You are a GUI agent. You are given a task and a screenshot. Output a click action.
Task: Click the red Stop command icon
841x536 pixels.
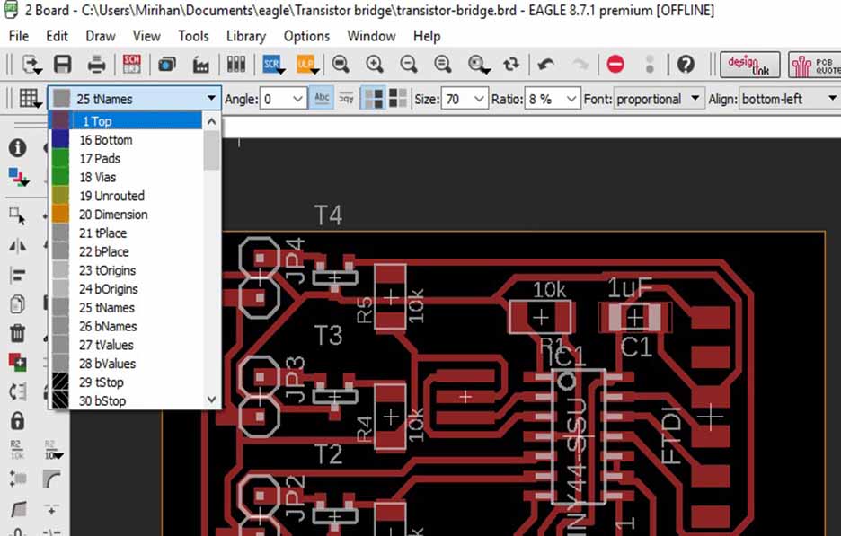point(615,65)
